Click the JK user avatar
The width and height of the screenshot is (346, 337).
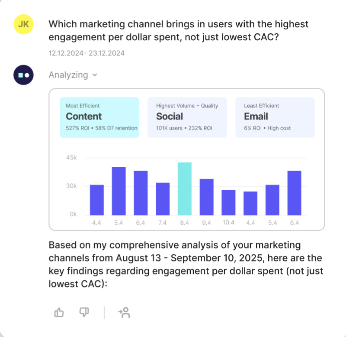click(x=24, y=24)
